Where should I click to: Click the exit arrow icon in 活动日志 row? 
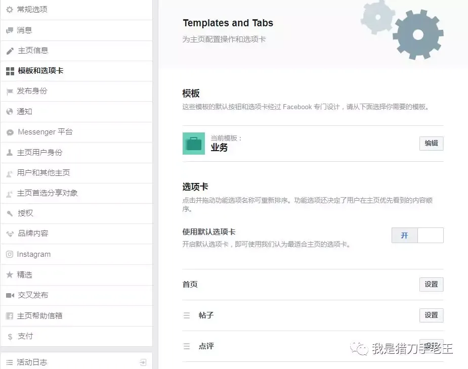pyautogui.click(x=143, y=362)
